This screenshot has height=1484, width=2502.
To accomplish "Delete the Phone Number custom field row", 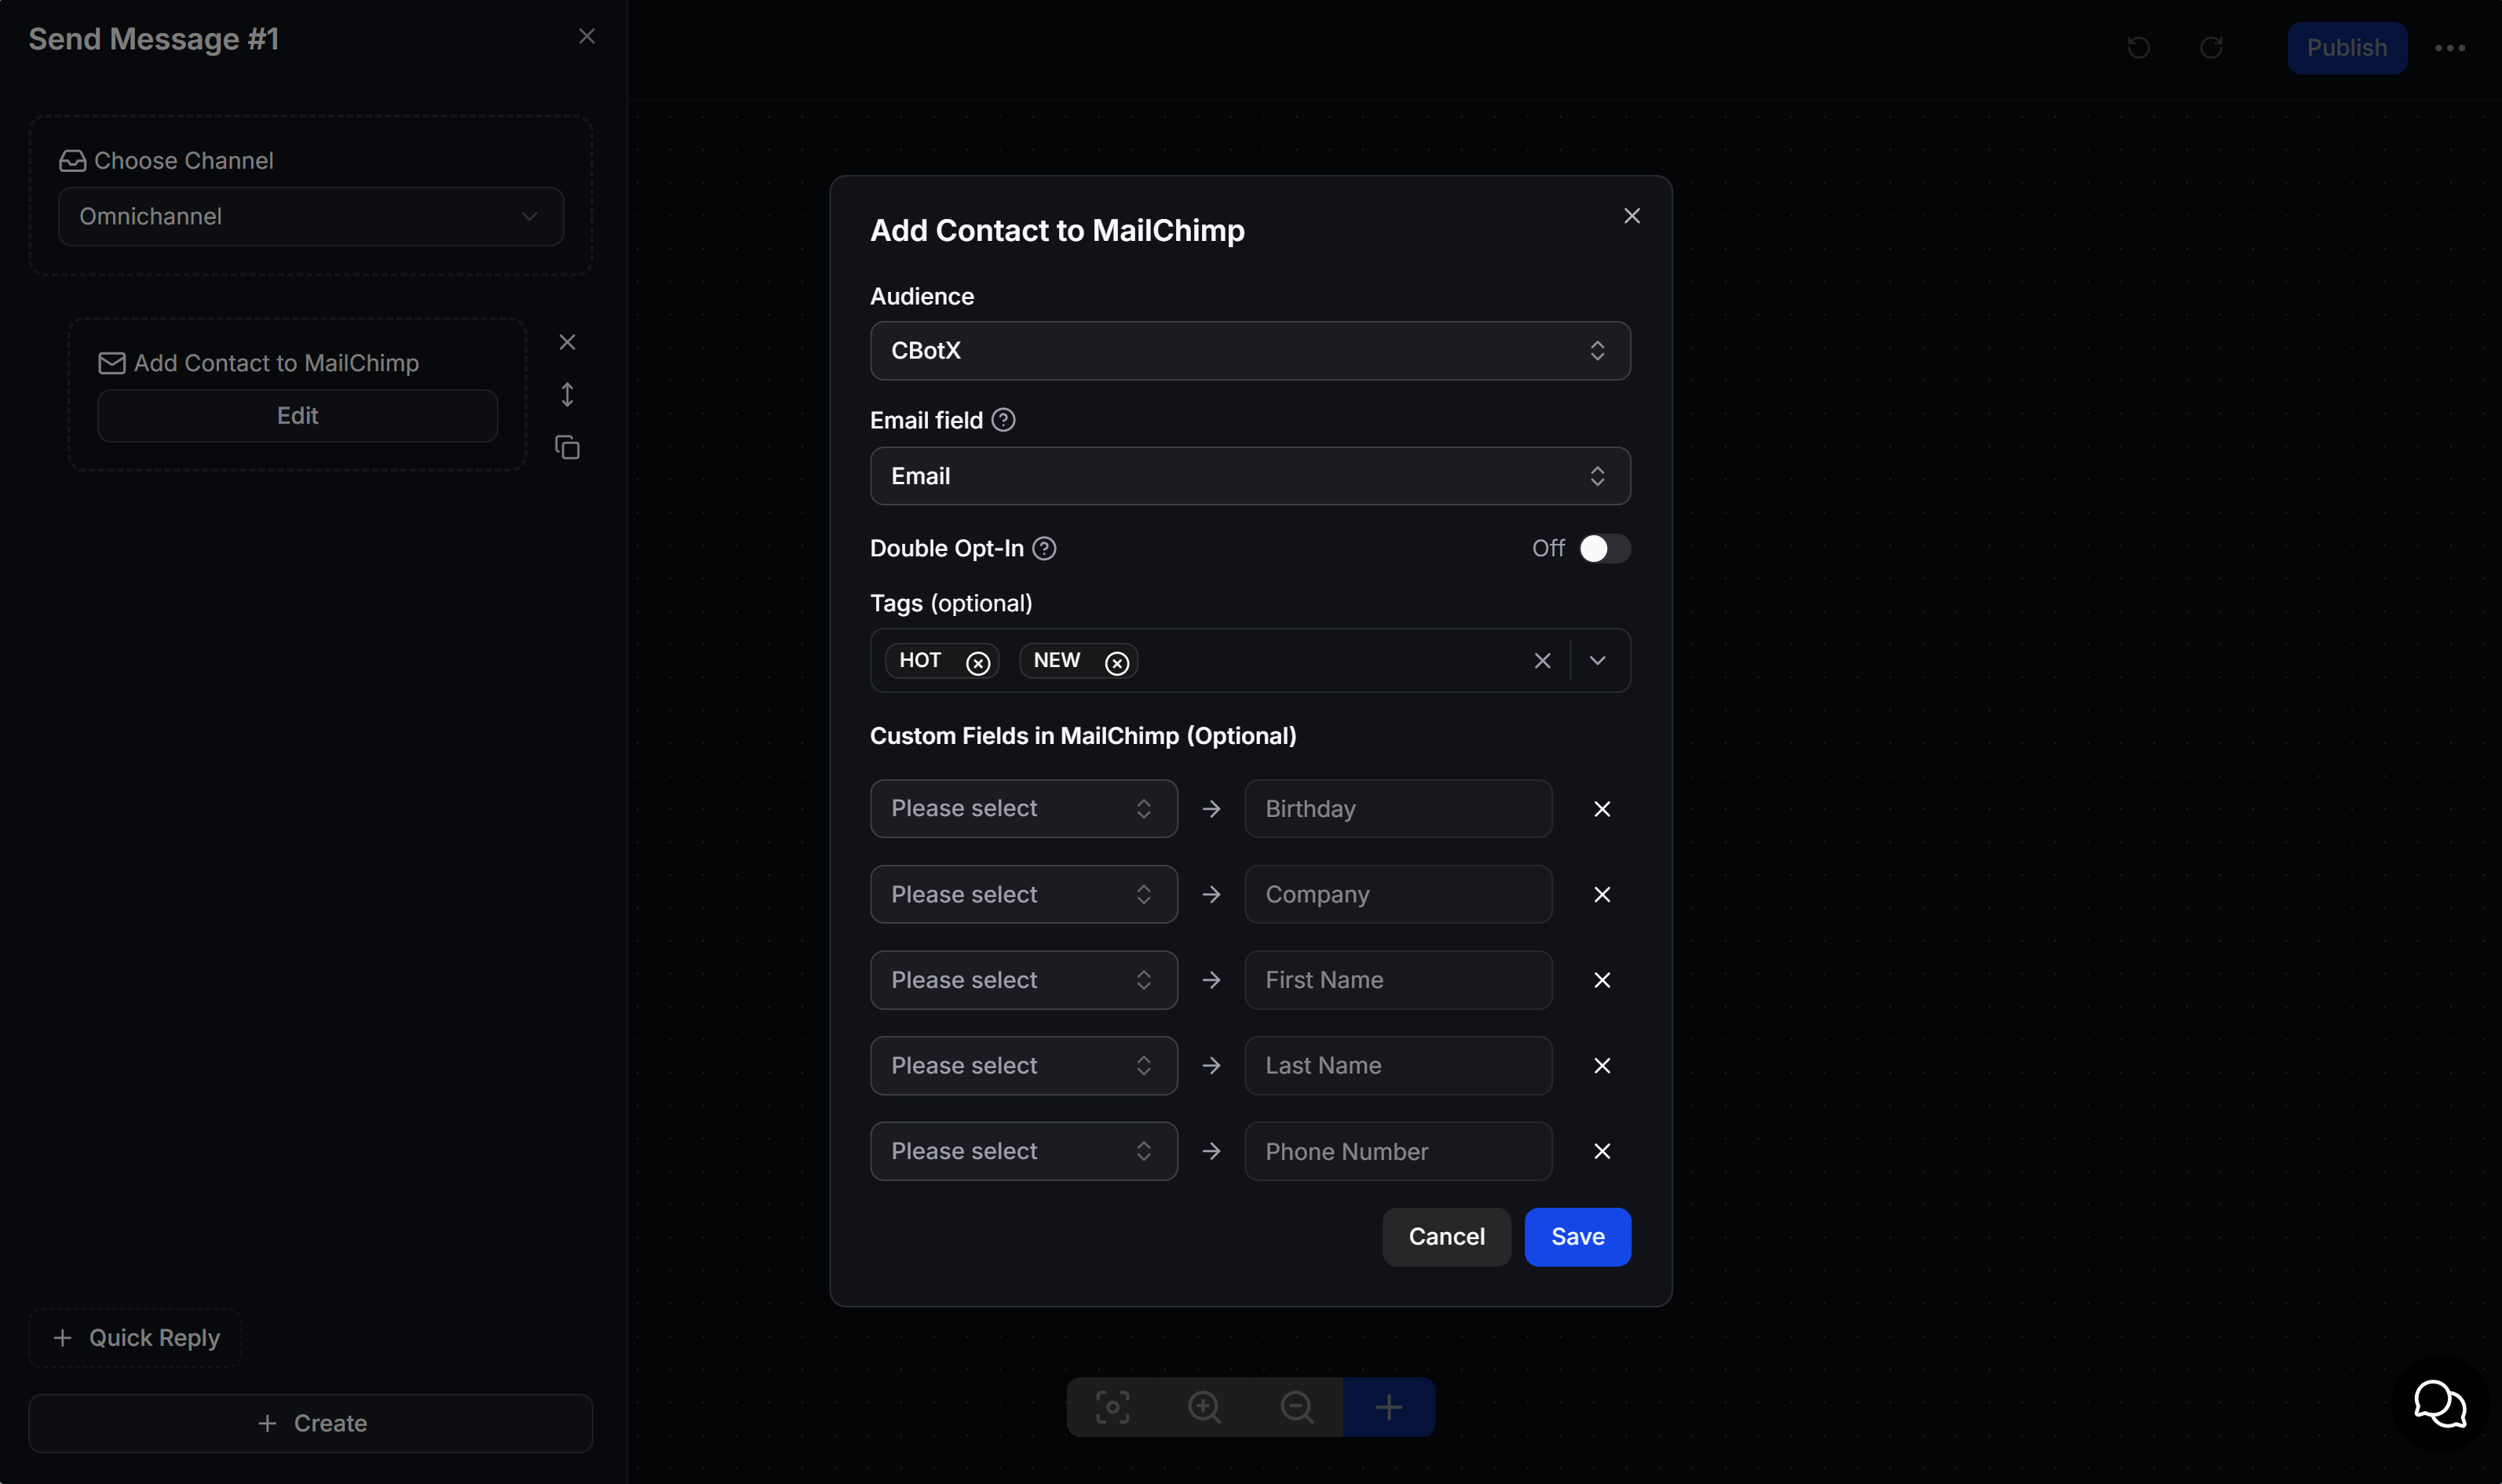I will [1602, 1152].
